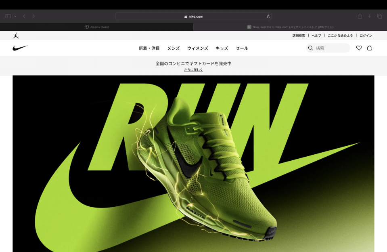Open favorites with the heart icon
This screenshot has width=387, height=252.
(359, 48)
